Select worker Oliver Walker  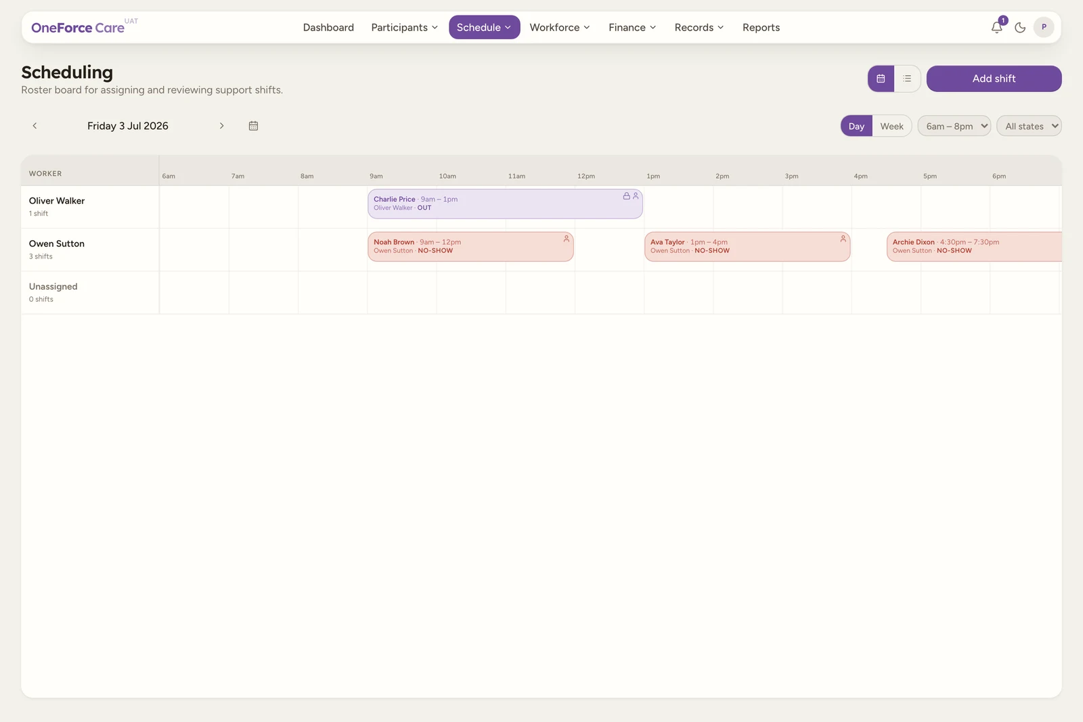[57, 201]
